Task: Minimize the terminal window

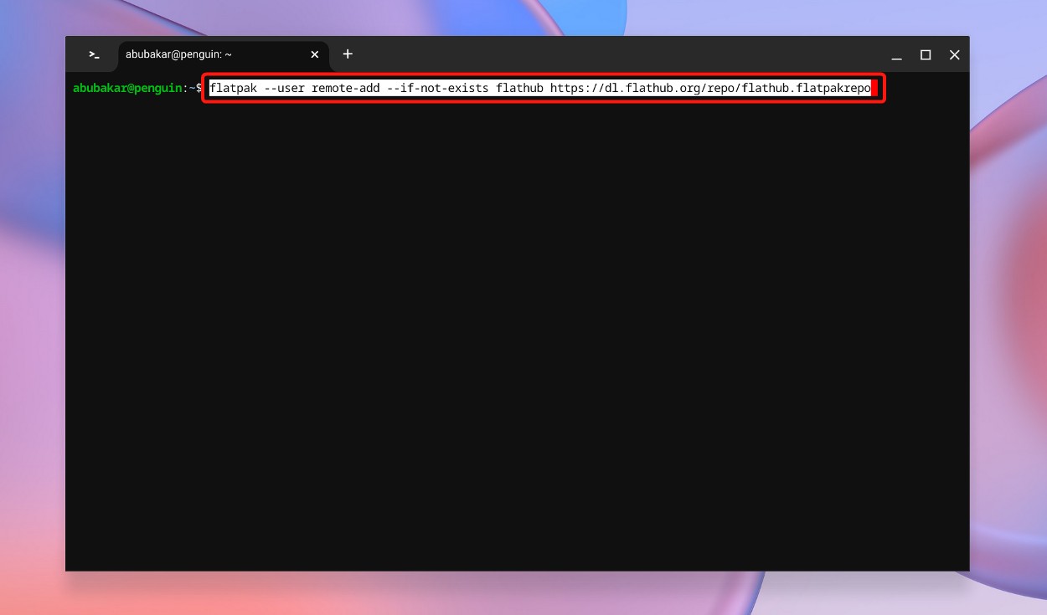Action: pos(896,54)
